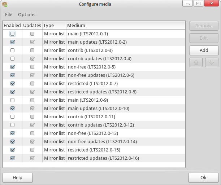The image size is (221, 185).
Task: Toggle updates flag for main (LTS2012.0-9)
Action: tap(32, 100)
